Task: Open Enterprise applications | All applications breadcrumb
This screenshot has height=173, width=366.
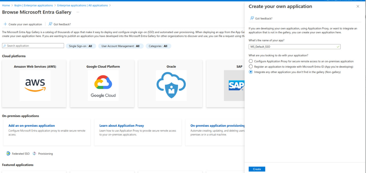Action: (x=82, y=5)
